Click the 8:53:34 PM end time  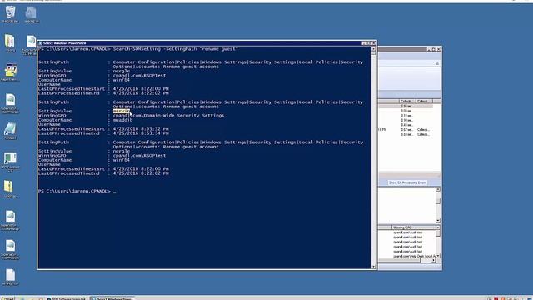[141, 133]
